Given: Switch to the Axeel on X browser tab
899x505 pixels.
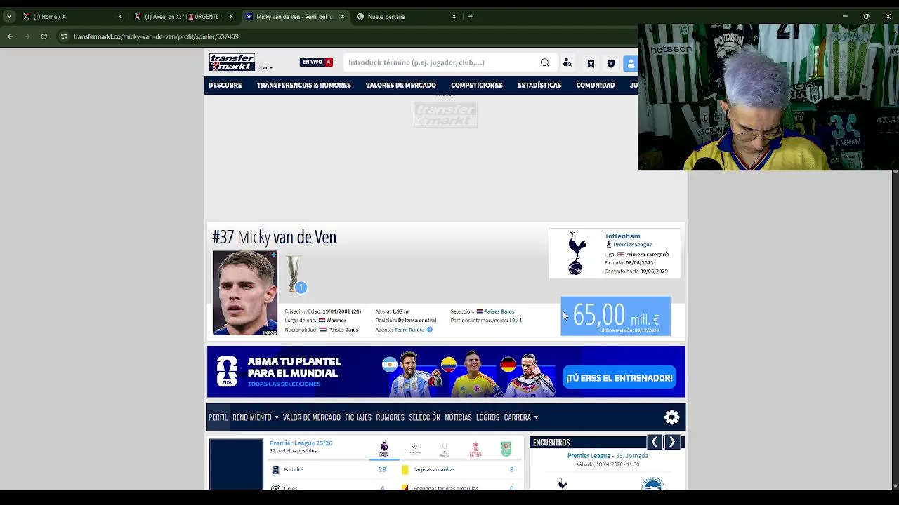Looking at the screenshot, I should [183, 16].
